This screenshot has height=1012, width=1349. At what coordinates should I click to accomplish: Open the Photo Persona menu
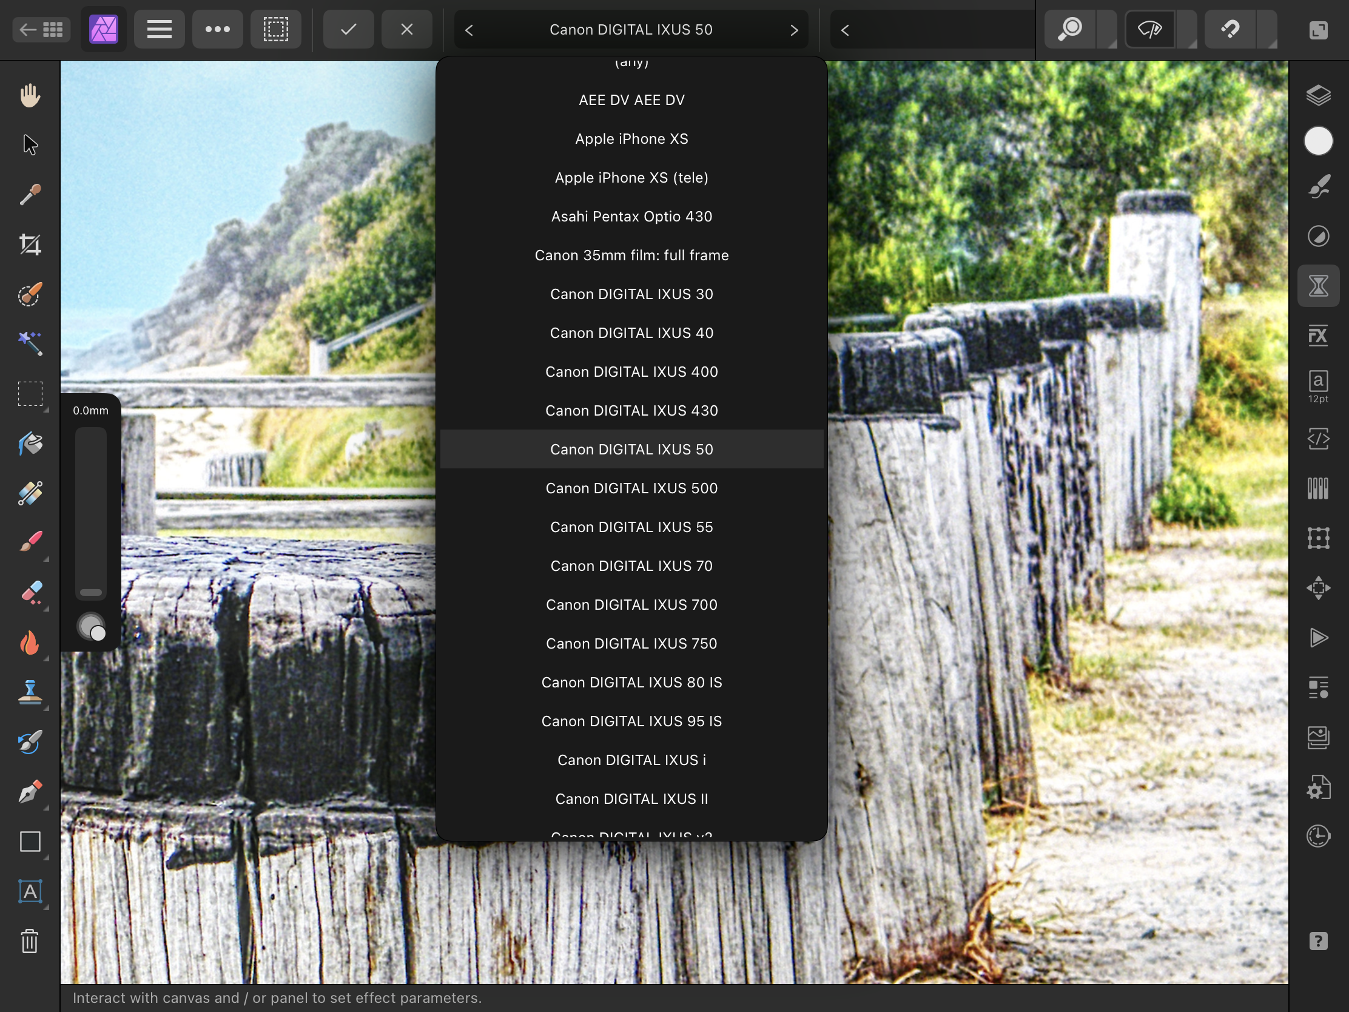tap(104, 29)
